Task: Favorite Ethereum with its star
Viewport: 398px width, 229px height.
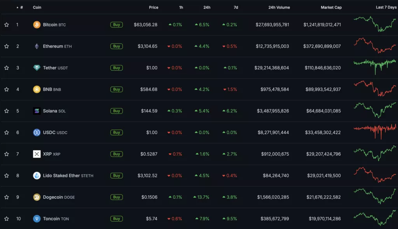Action: tap(7, 46)
